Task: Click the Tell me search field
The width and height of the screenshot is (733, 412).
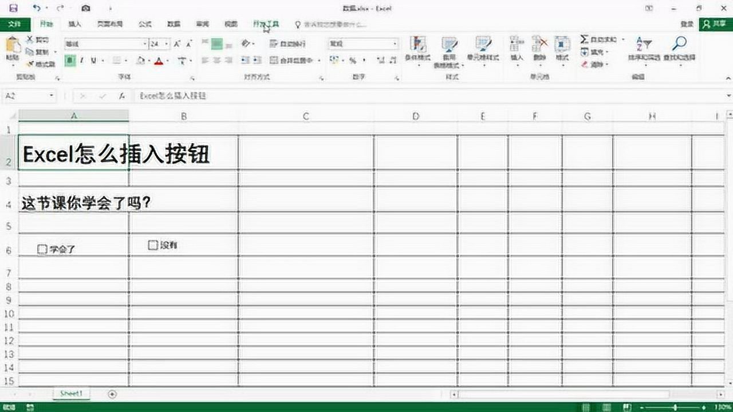Action: click(x=330, y=25)
